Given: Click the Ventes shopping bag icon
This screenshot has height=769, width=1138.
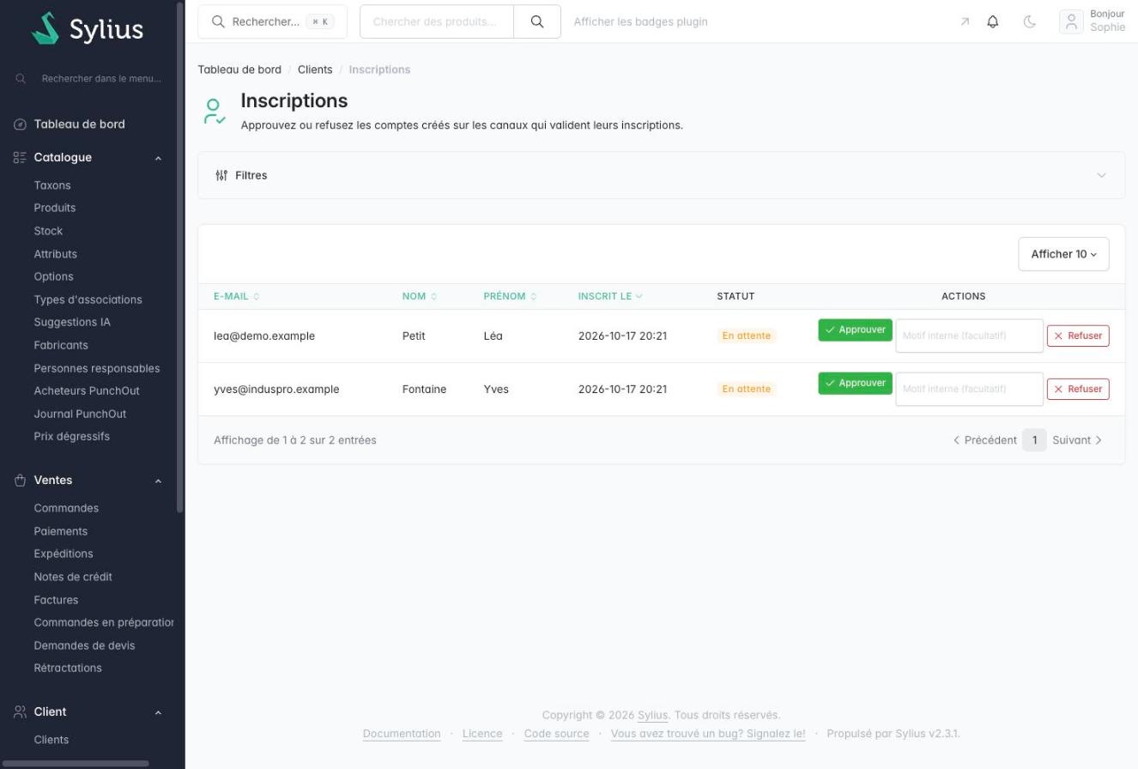Looking at the screenshot, I should point(21,480).
